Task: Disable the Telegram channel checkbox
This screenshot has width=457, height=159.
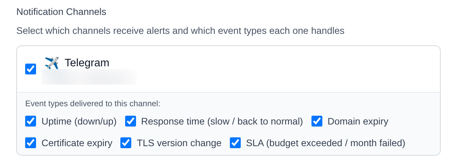Action: pyautogui.click(x=31, y=69)
